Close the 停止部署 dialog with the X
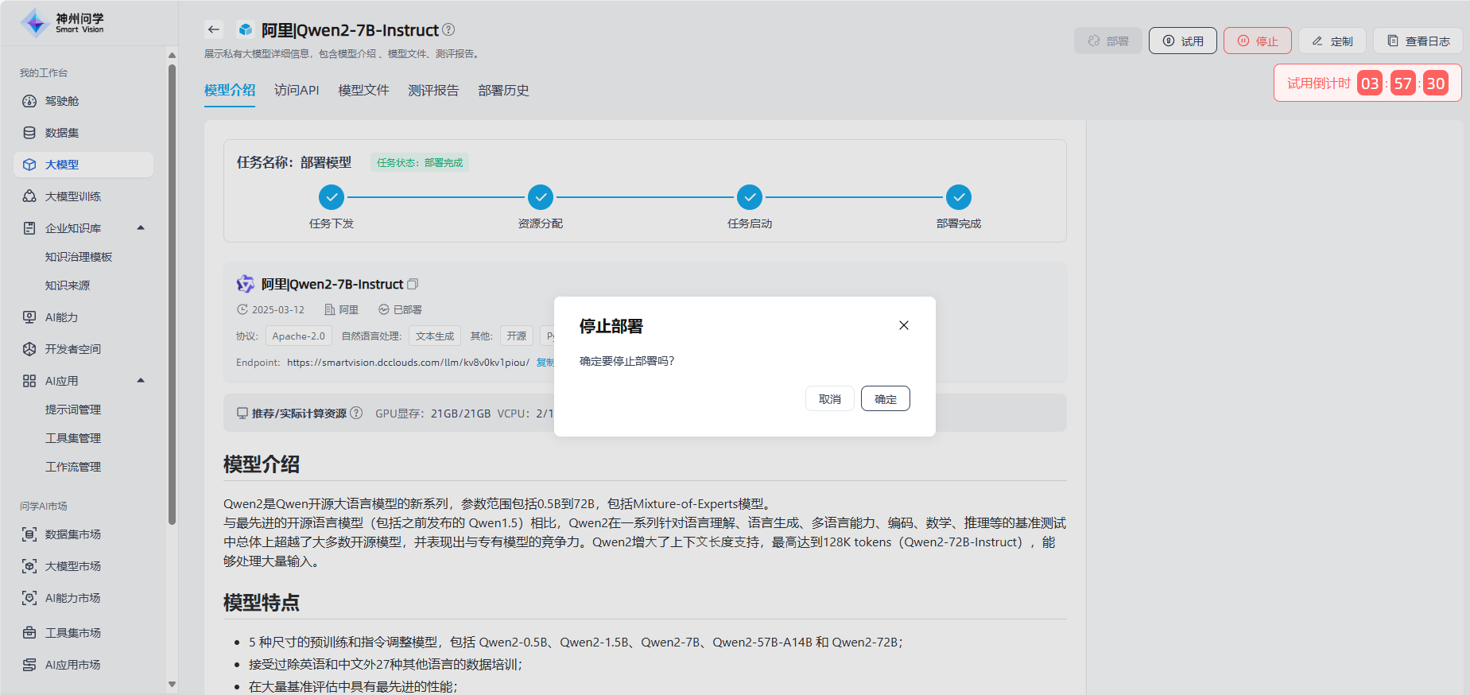1470x695 pixels. tap(903, 325)
